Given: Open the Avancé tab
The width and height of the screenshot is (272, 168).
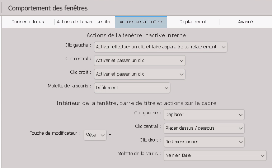Looking at the screenshot, I should (x=245, y=22).
